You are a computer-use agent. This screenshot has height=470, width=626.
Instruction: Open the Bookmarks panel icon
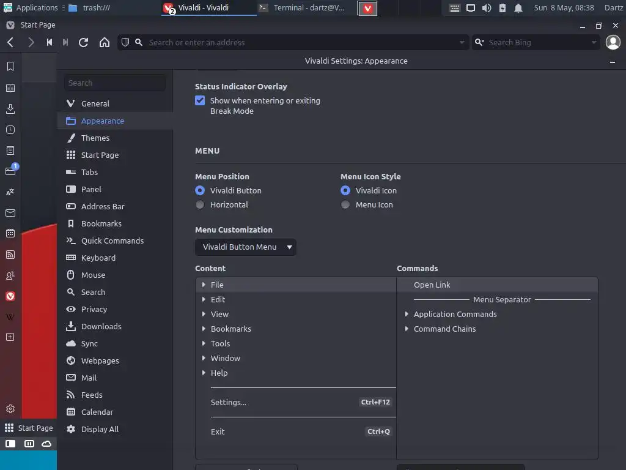[x=10, y=66]
